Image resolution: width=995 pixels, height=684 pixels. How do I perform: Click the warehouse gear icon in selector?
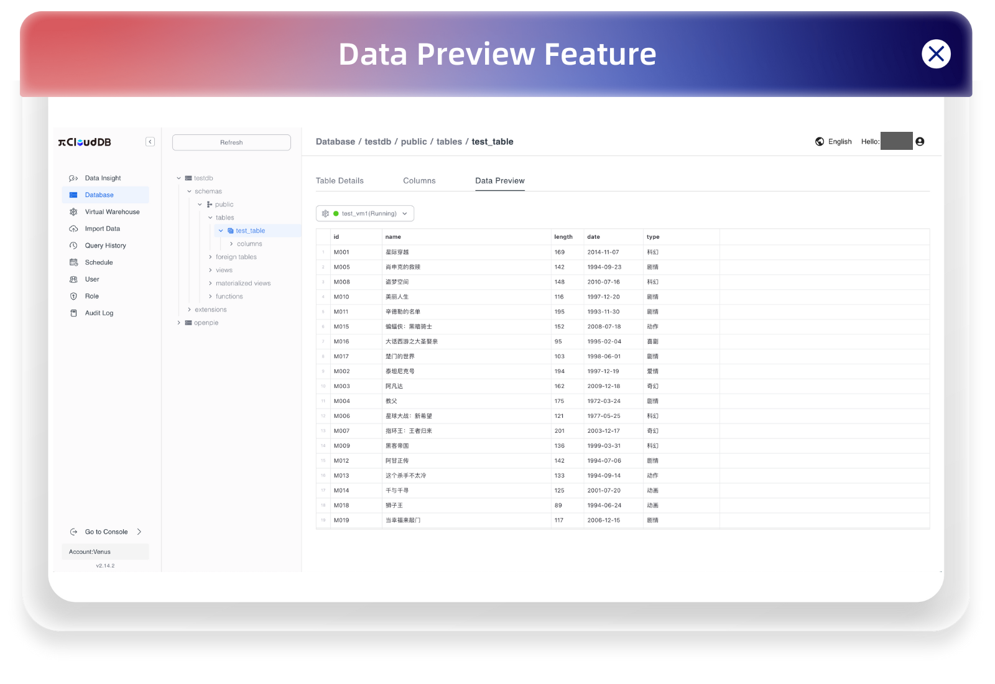coord(325,213)
